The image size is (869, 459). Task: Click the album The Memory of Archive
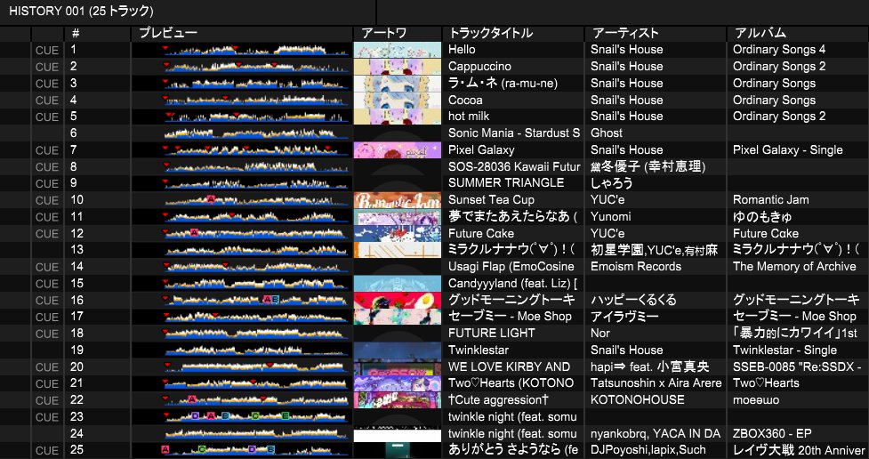pos(794,267)
